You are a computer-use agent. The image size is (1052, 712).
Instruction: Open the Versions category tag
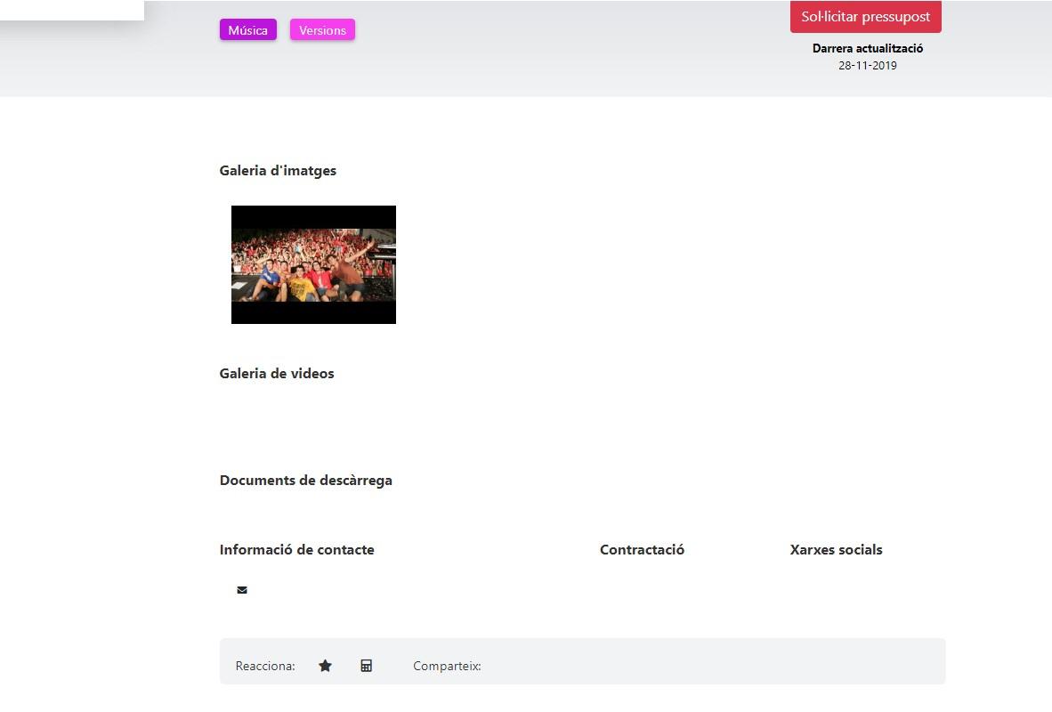(x=322, y=30)
